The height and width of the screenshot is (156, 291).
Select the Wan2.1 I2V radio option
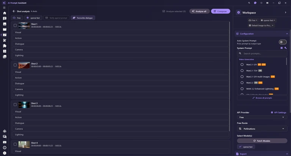pyautogui.click(x=242, y=65)
